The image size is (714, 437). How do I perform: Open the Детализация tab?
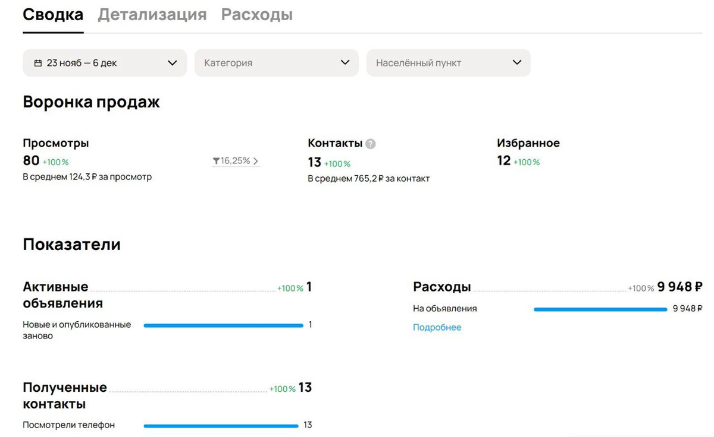152,14
